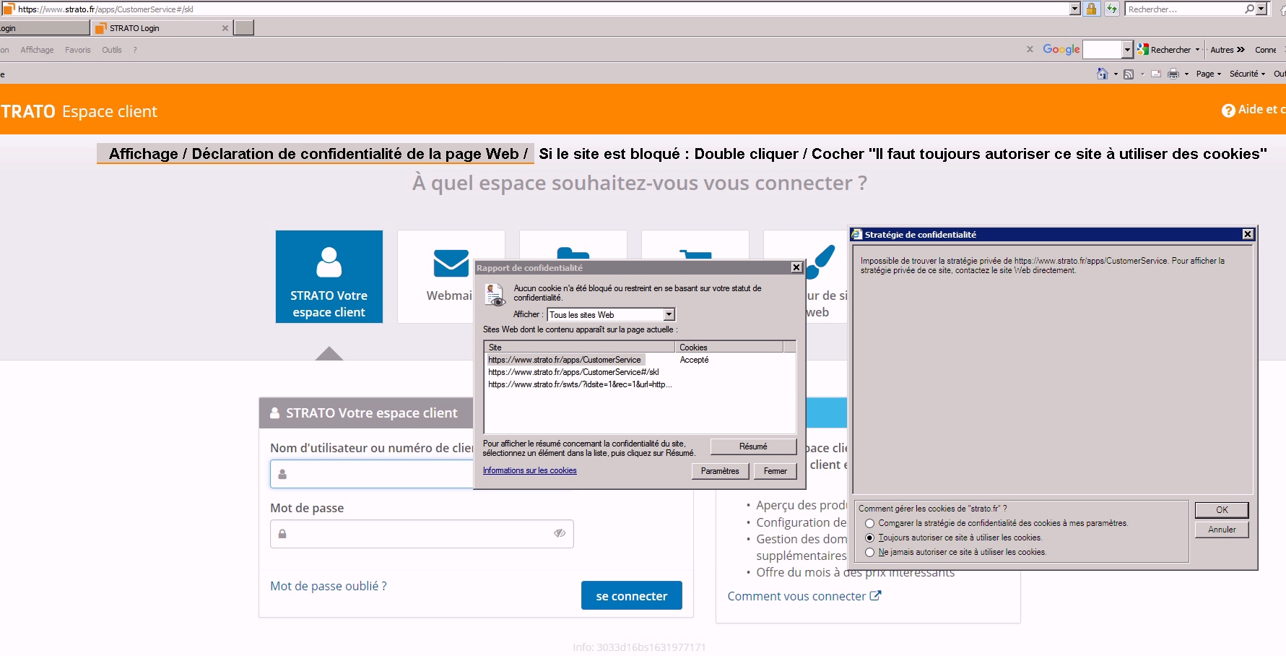Screen dimensions: 1286x656
Task: Click the paintbrush site builder tile icon
Action: (x=822, y=262)
